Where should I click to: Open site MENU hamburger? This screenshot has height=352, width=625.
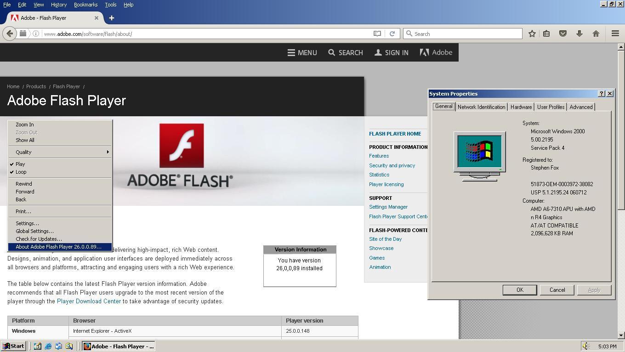click(302, 52)
